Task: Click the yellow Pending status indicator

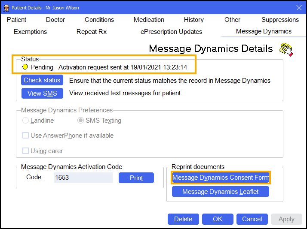Action: [25, 67]
